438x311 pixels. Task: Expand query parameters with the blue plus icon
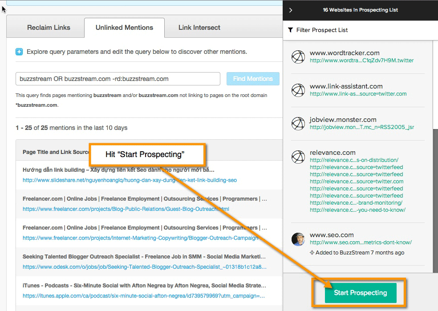pyautogui.click(x=19, y=52)
